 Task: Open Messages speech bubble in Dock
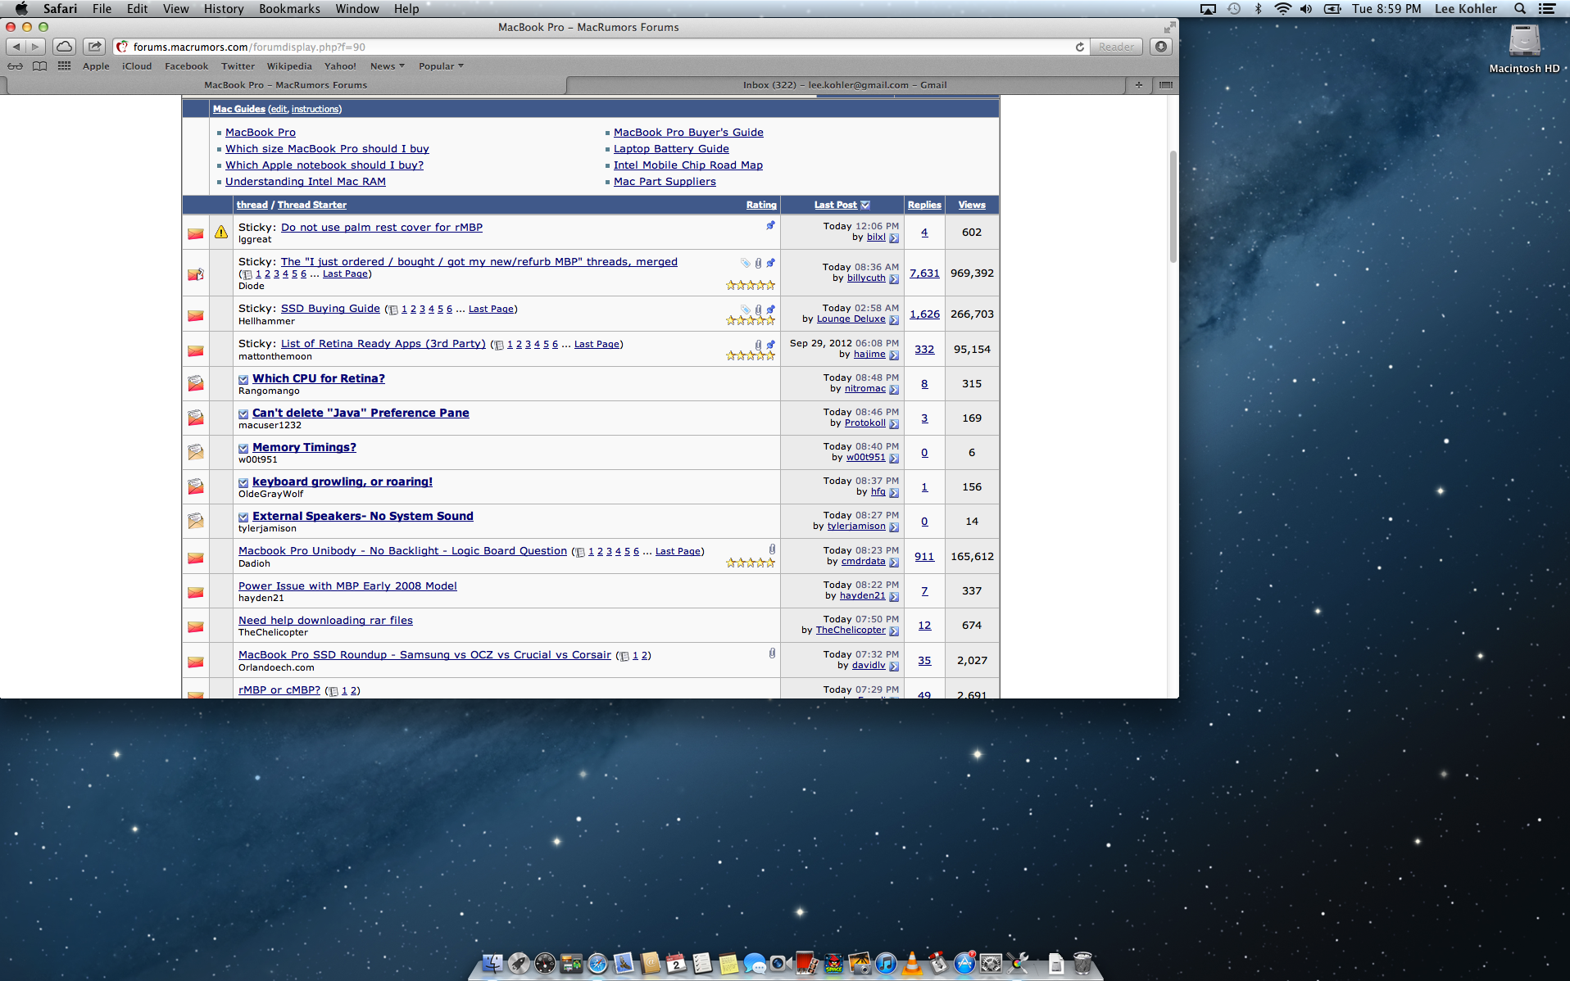pos(755,964)
